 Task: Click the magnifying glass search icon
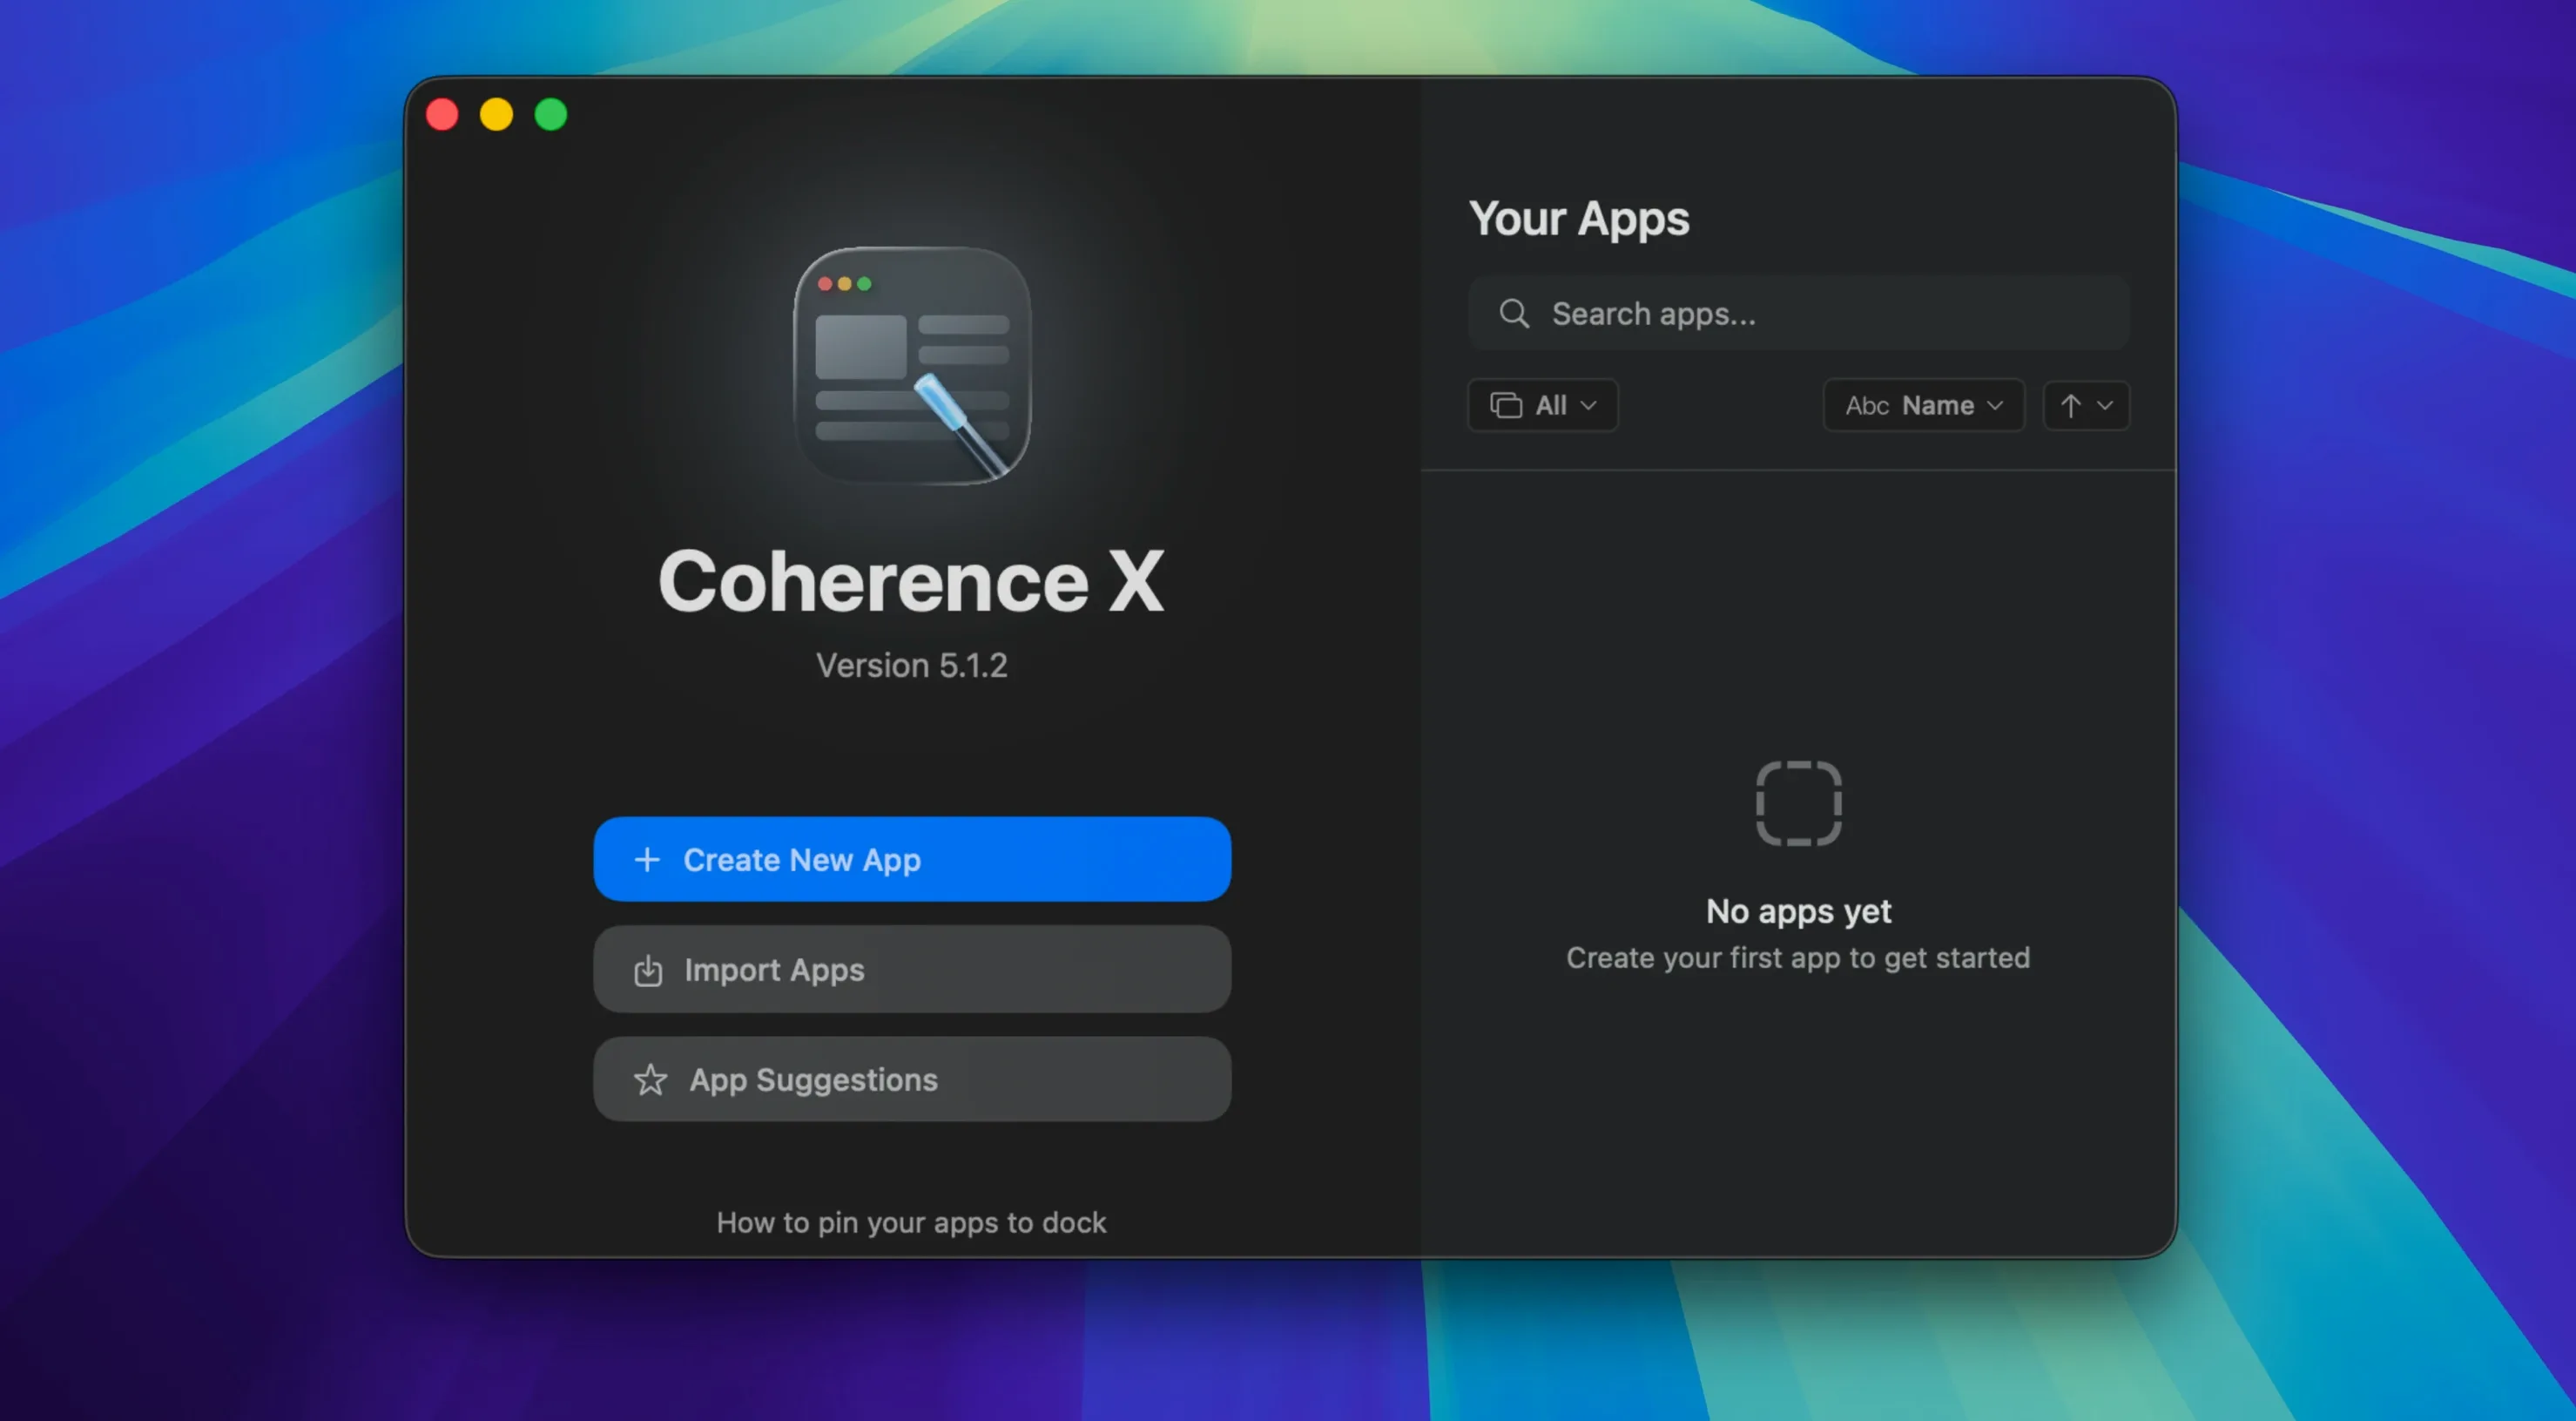pos(1514,314)
